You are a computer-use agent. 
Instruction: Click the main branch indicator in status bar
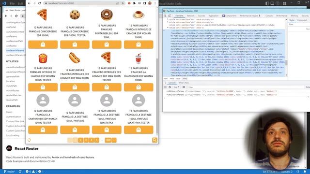[9, 172]
